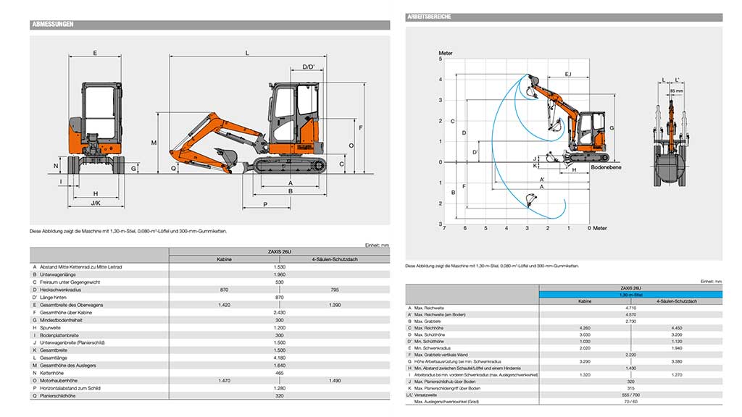This screenshot has width=742, height=417.
Task: Click the 'Bodenplattenbreite' row label
Action: coord(59,335)
